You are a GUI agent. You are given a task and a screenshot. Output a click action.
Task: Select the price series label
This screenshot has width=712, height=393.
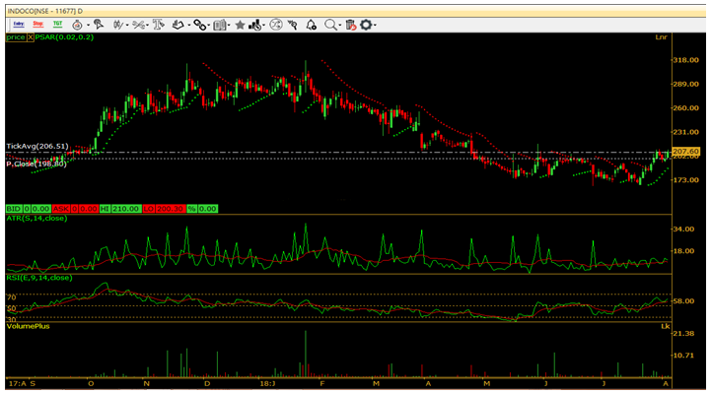pos(16,37)
